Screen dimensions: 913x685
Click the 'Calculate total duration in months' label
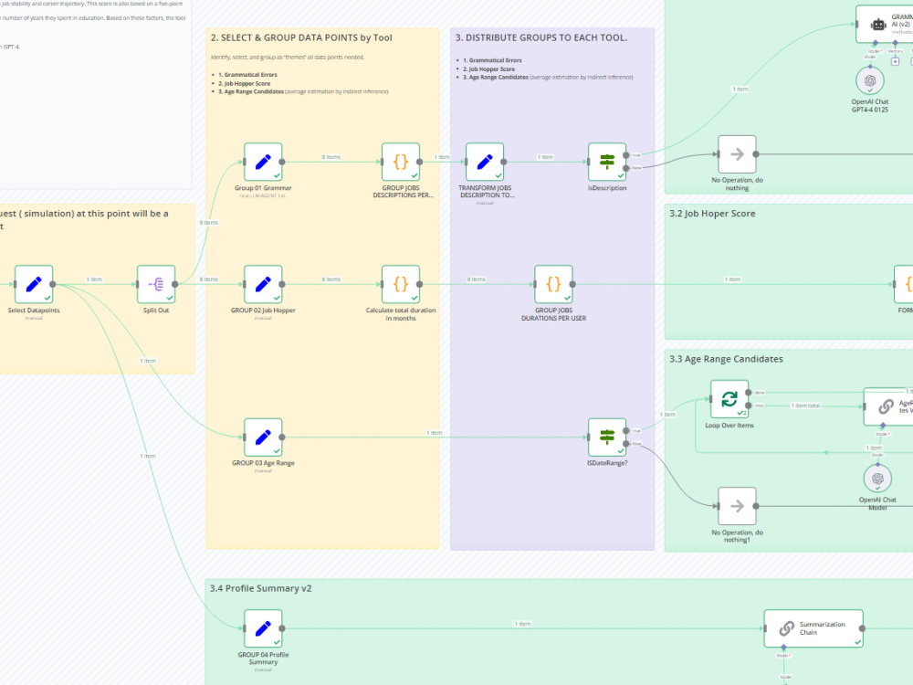click(401, 314)
